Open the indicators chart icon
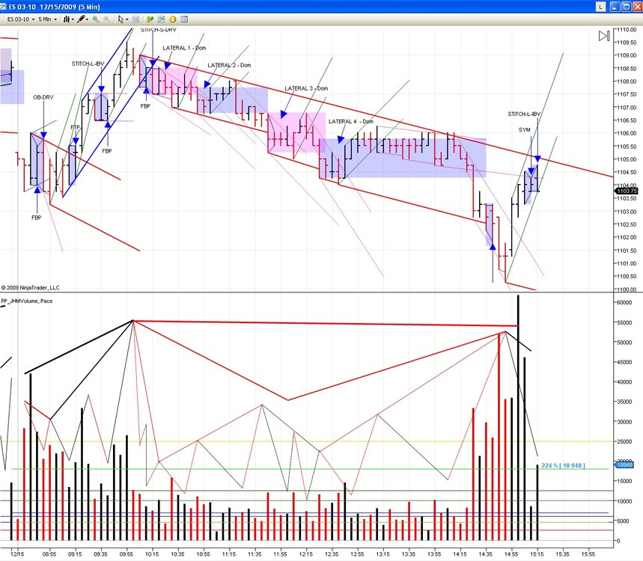The height and width of the screenshot is (561, 643). 161,19
